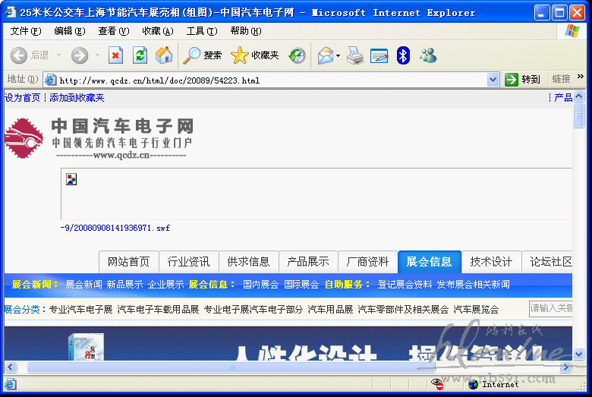Print the page with printer icon
Screen dimensions: 592x397
(355, 55)
